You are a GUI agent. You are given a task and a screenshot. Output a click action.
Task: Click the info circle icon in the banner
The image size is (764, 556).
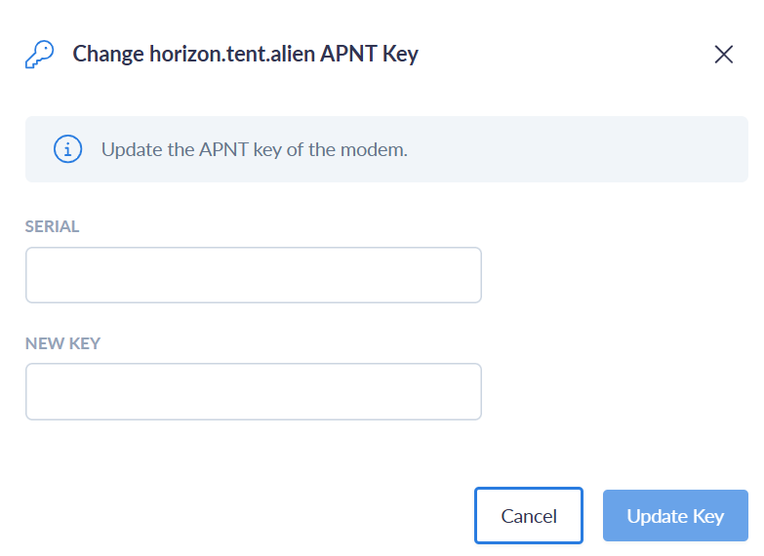67,149
